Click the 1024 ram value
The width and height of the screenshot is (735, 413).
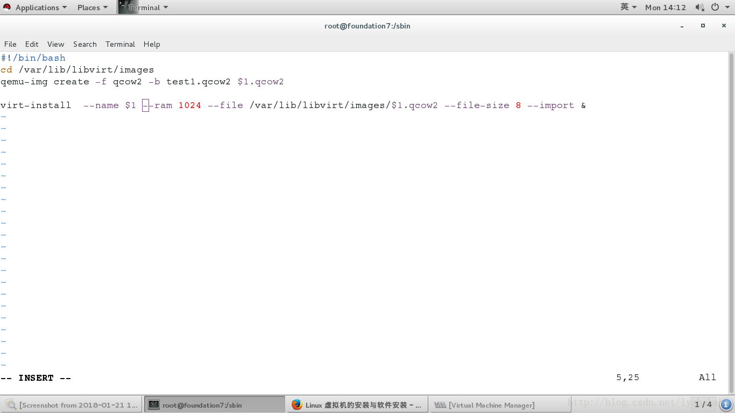(x=190, y=105)
